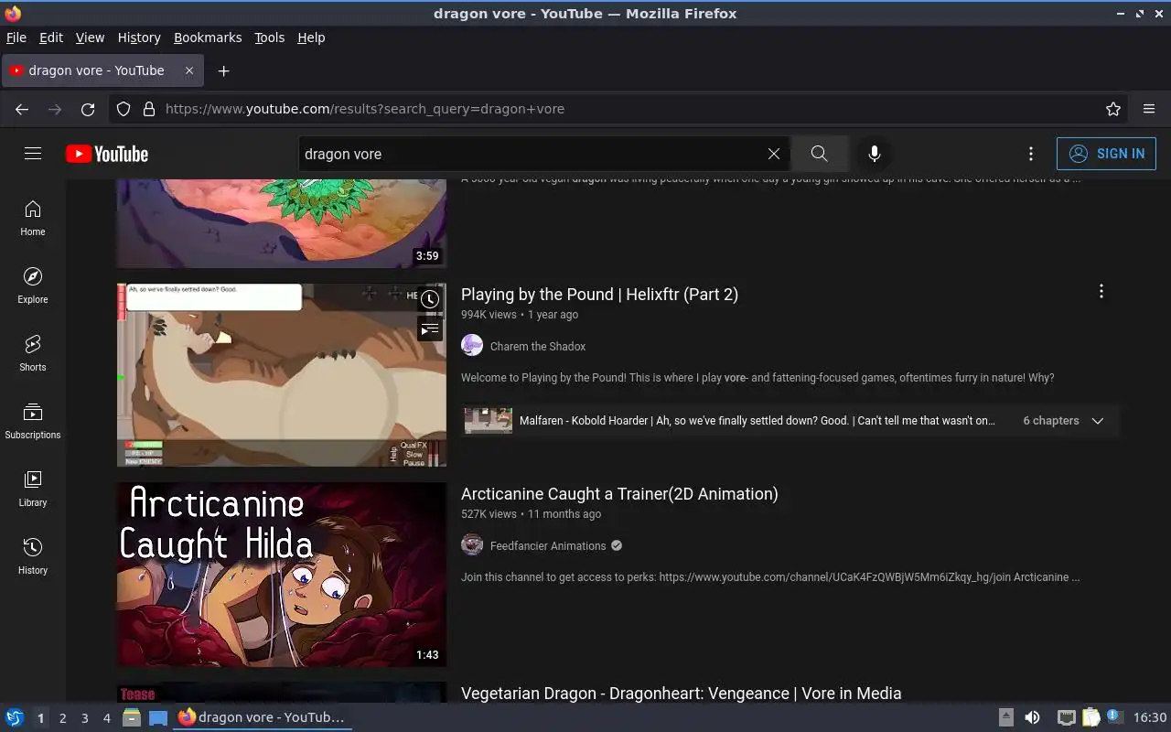
Task: Go back with browser back arrow
Action: pyautogui.click(x=22, y=109)
